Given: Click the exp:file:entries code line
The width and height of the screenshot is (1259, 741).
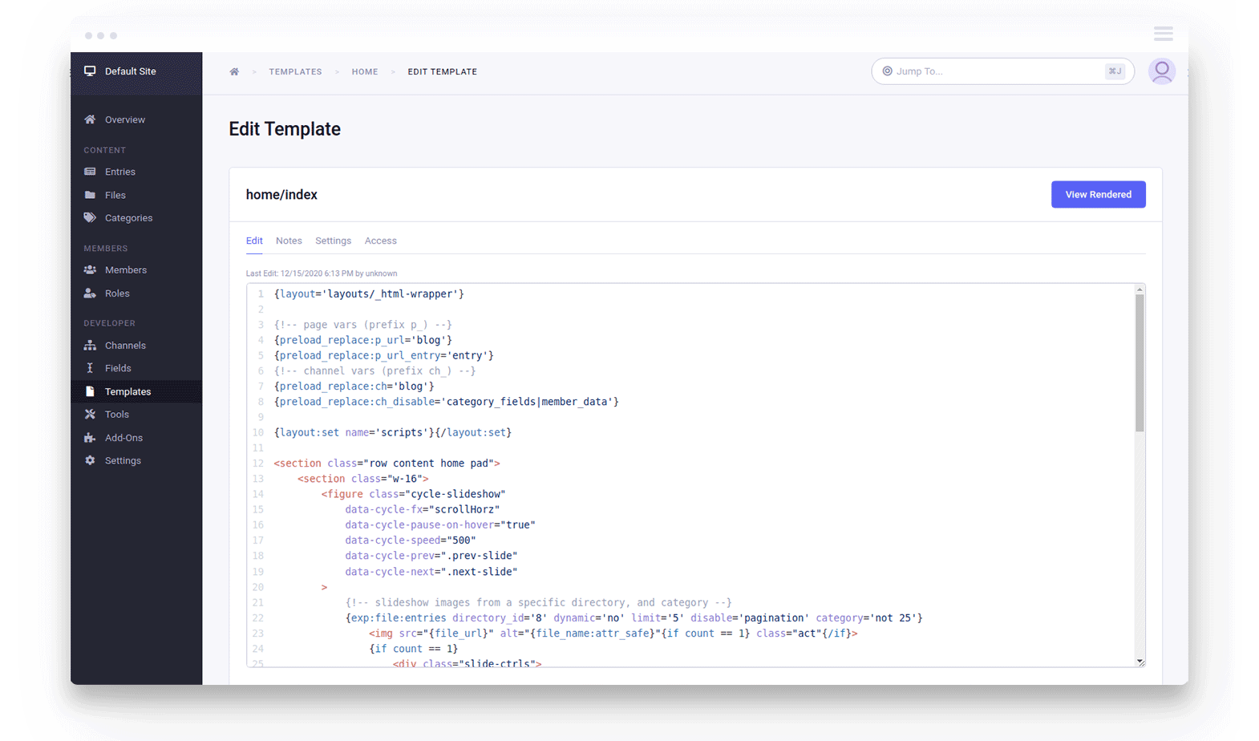Looking at the screenshot, I should pos(634,618).
